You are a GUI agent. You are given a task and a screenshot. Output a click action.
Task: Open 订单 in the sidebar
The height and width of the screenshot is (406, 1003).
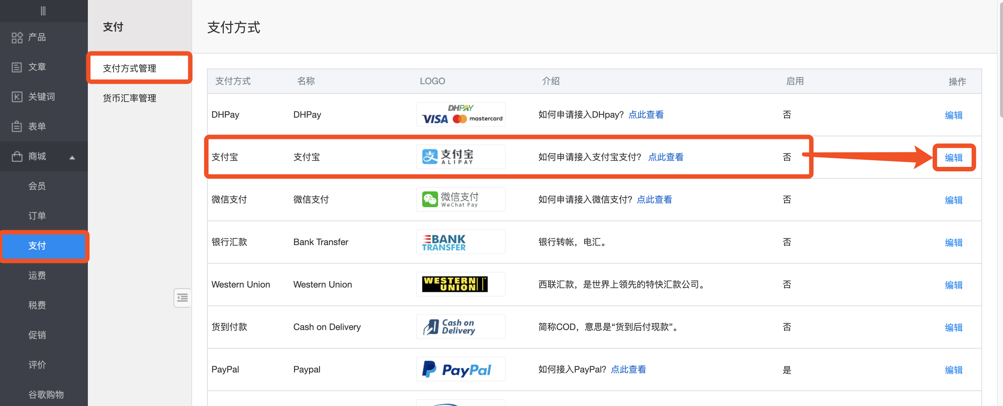[x=37, y=216]
